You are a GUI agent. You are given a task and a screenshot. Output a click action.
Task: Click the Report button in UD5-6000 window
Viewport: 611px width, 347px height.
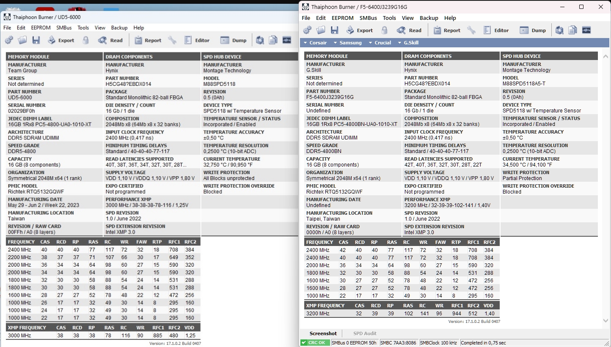tap(148, 40)
